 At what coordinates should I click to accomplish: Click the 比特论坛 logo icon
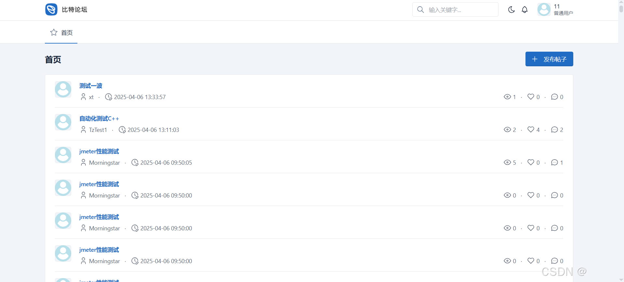click(51, 9)
